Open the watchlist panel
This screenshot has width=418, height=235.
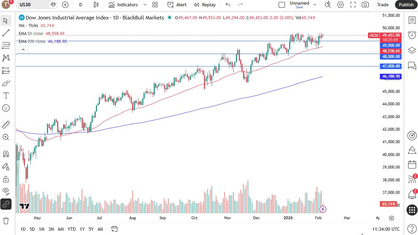click(x=412, y=20)
